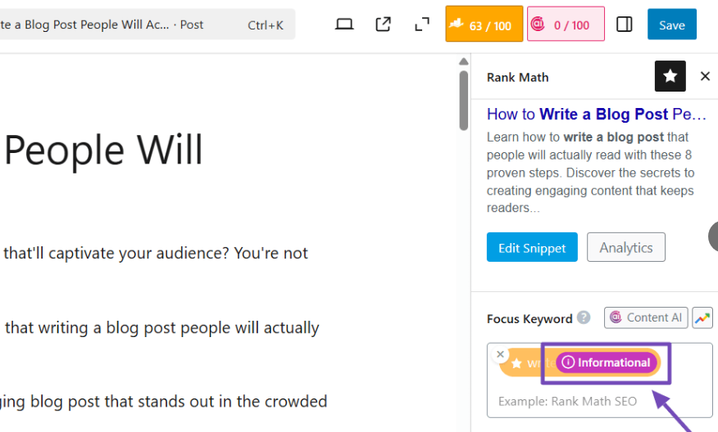This screenshot has height=432, width=718.
Task: Open the Analytics button
Action: click(625, 248)
